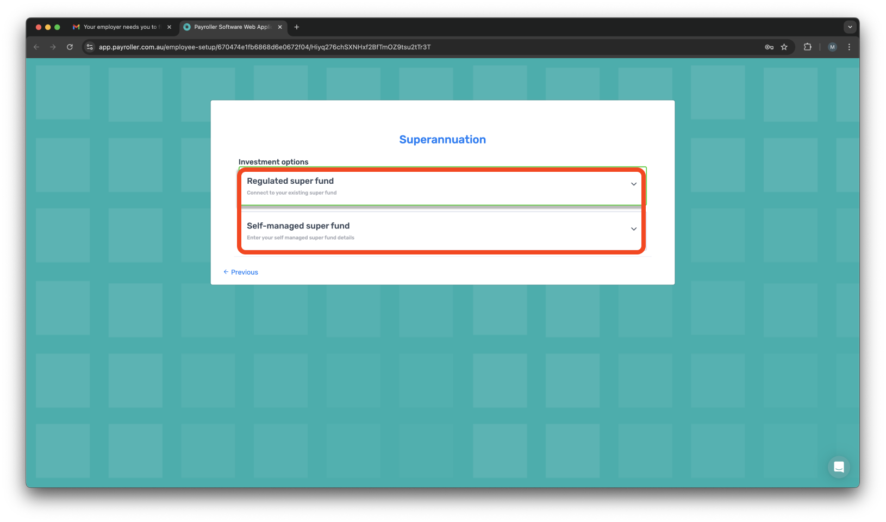
Task: Open the saved passwords key icon
Action: click(769, 47)
